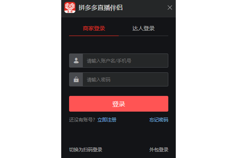Switch to the 商家登录 tab
The height and width of the screenshot is (158, 237).
coord(94,28)
